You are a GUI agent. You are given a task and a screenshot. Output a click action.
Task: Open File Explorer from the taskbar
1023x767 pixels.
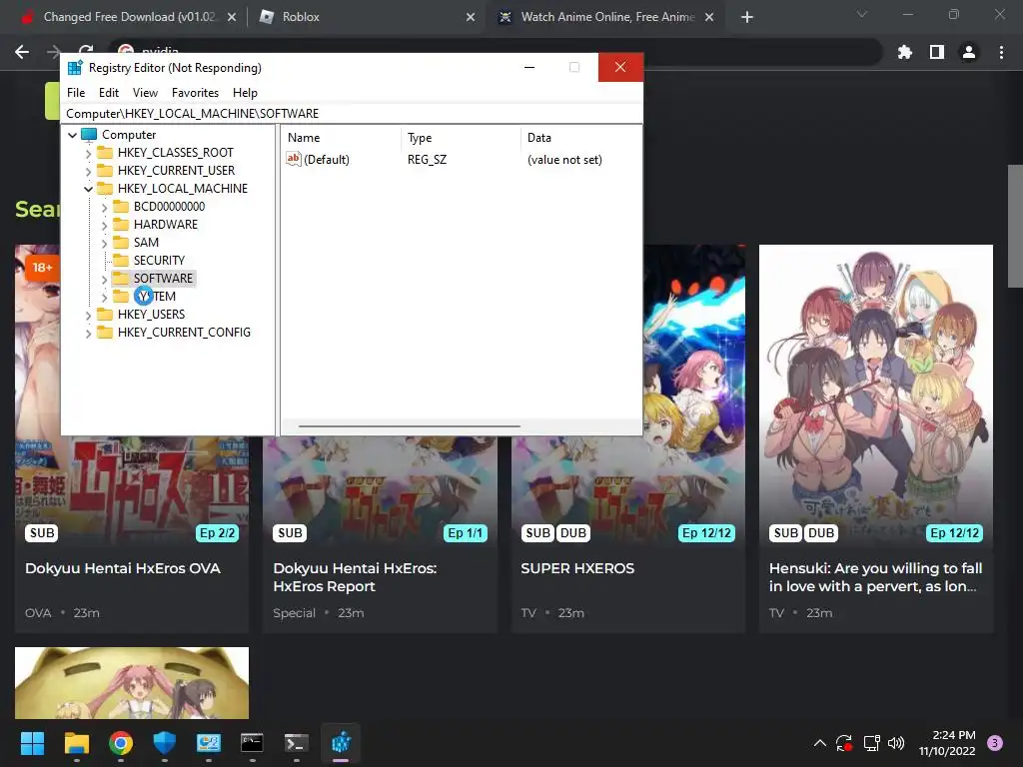tap(76, 743)
